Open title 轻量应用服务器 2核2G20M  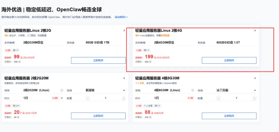tap(27, 78)
